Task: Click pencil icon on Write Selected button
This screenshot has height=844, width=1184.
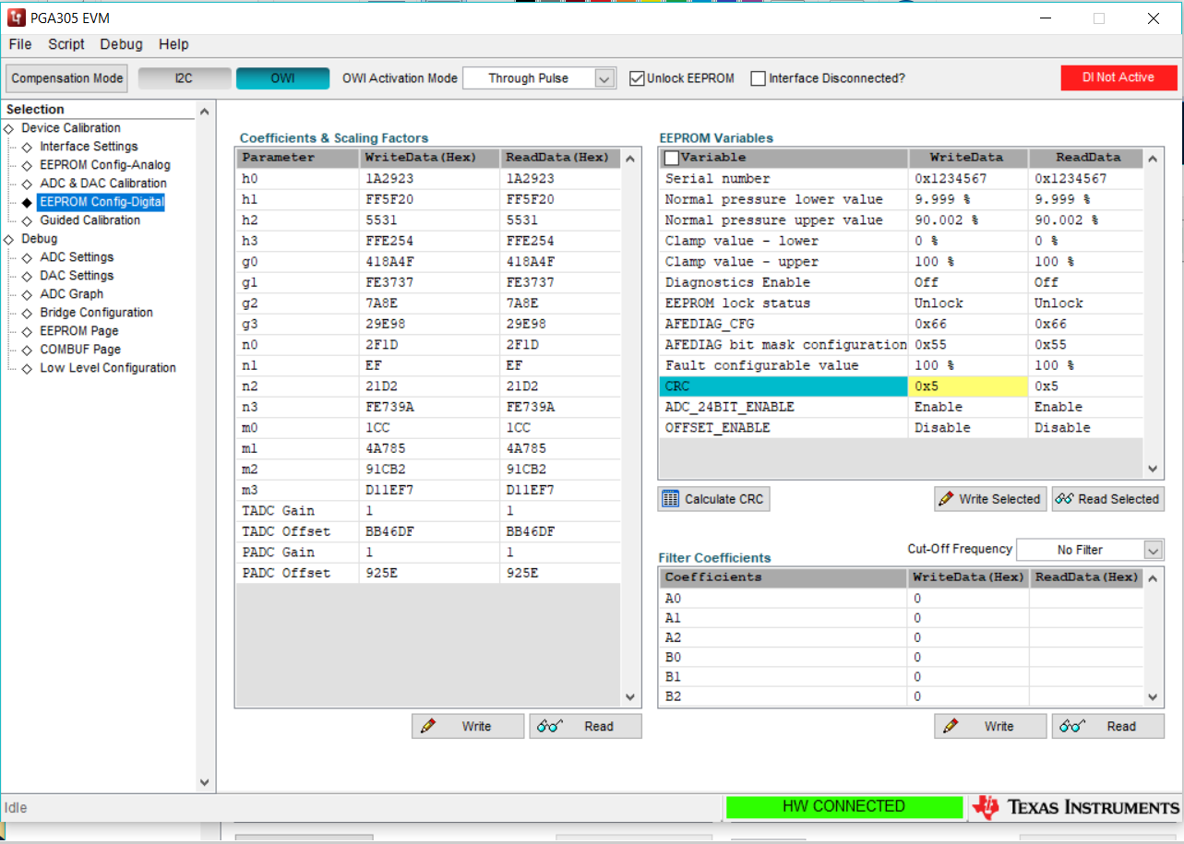Action: [946, 499]
